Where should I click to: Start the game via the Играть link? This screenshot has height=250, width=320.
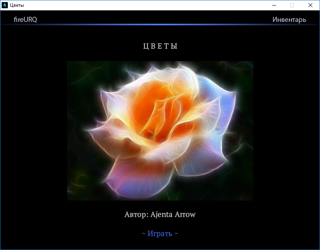coord(160,233)
